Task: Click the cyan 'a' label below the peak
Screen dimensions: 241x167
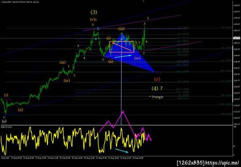Action: point(96,39)
